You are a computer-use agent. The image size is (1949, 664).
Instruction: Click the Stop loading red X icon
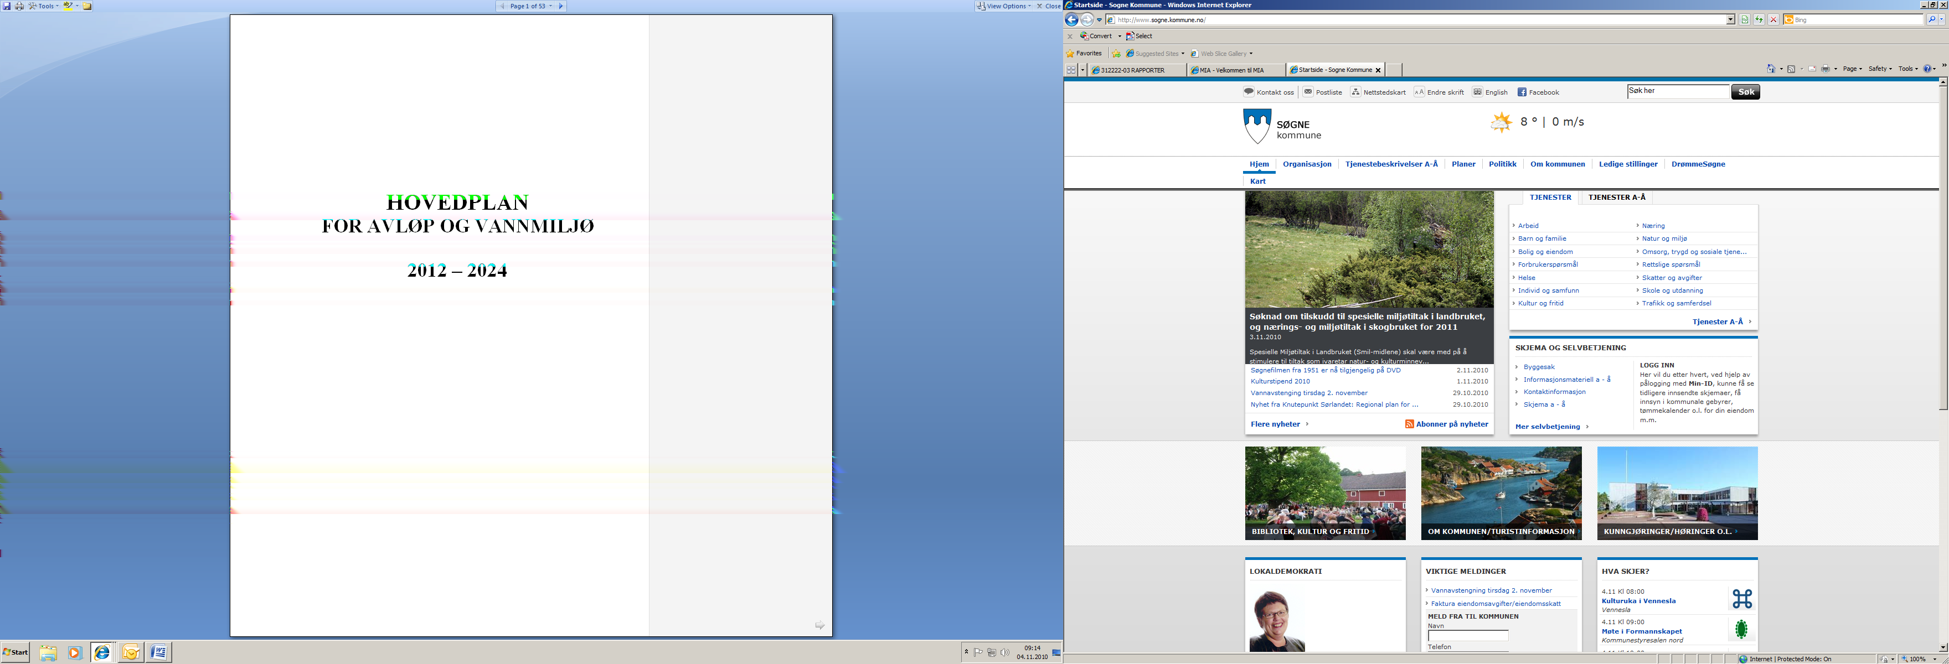tap(1773, 20)
